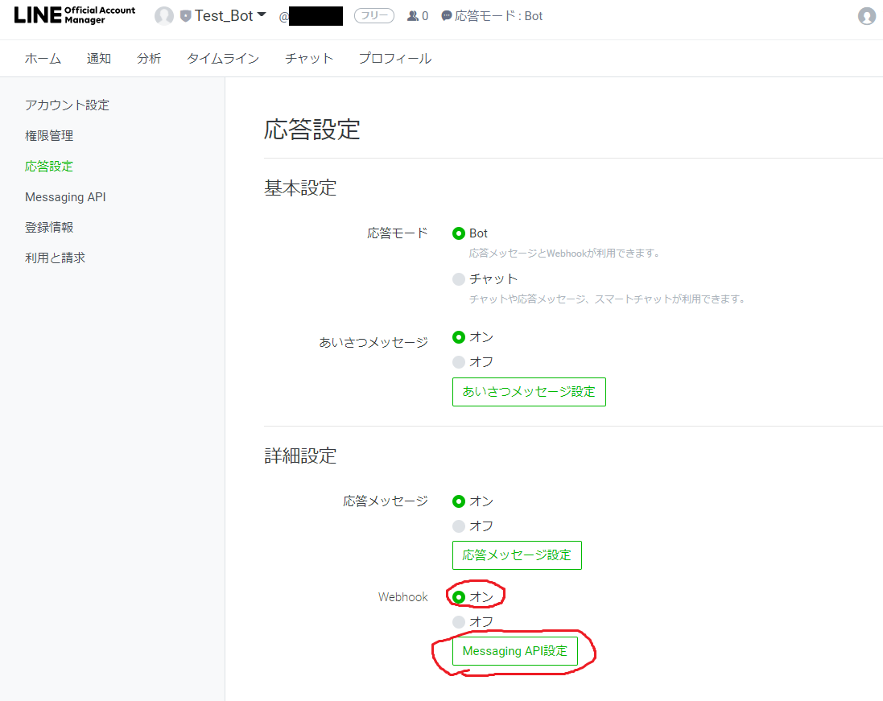Click the 応答モード speech bubble icon
This screenshot has width=883, height=701.
click(x=444, y=15)
